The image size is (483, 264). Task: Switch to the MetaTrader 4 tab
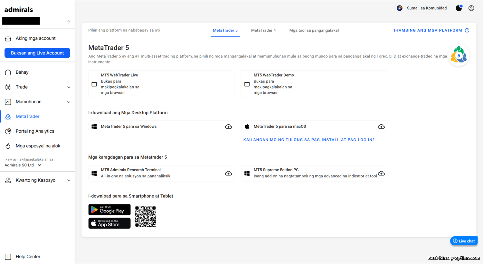point(263,30)
